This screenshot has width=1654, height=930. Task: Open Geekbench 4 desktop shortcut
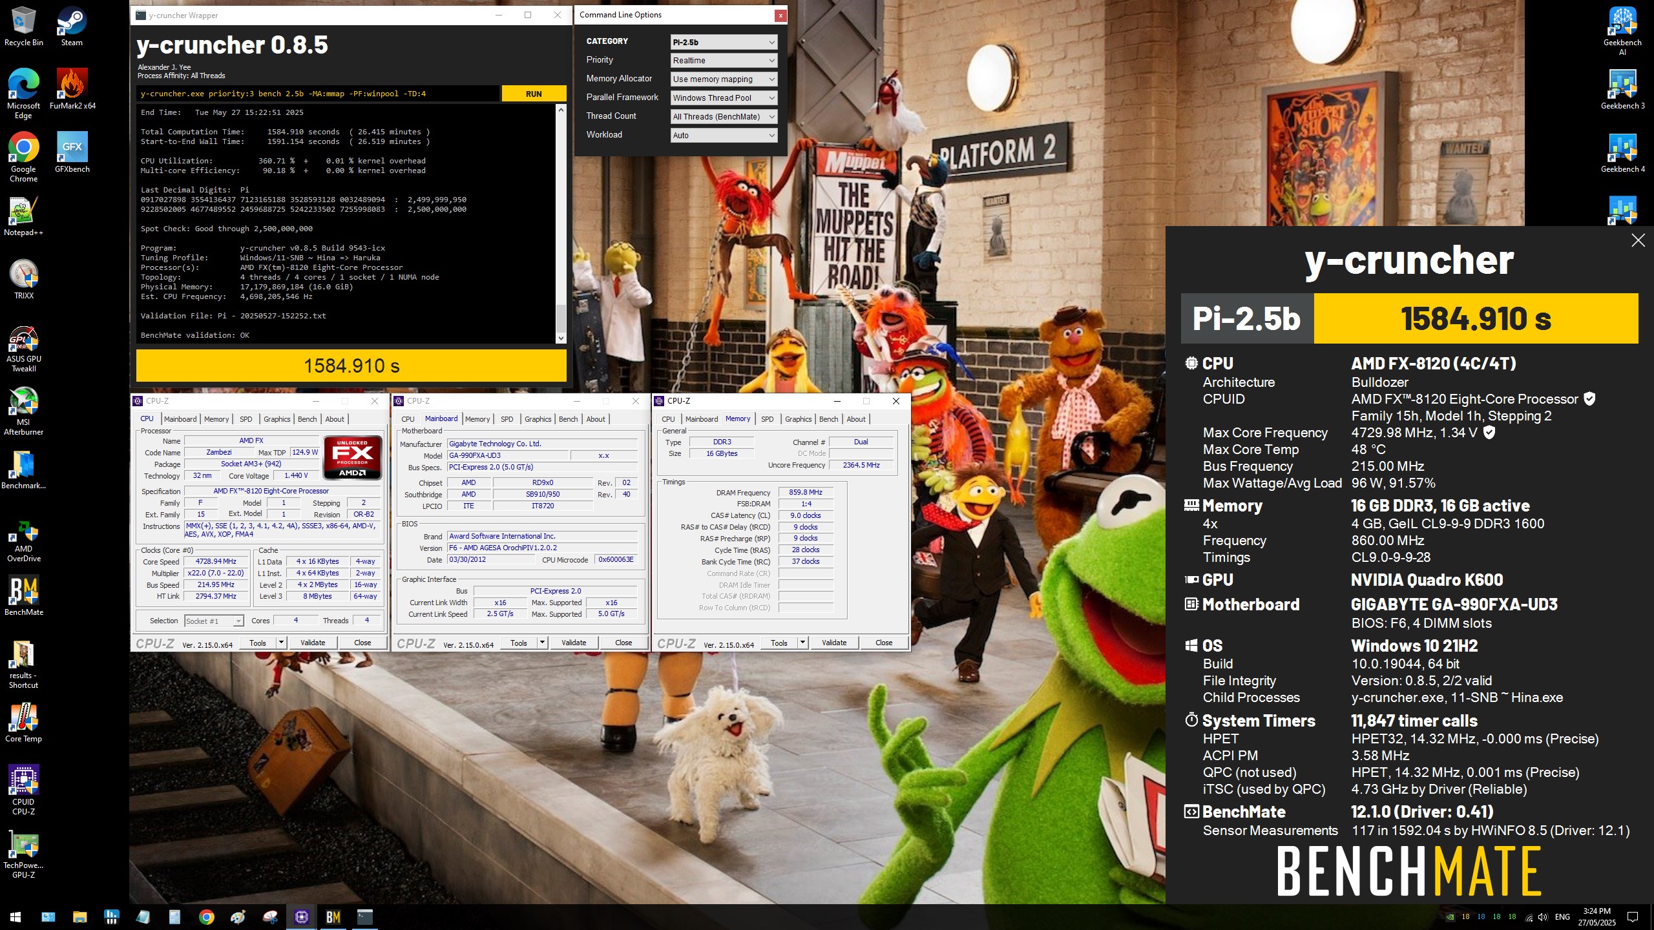tap(1622, 152)
